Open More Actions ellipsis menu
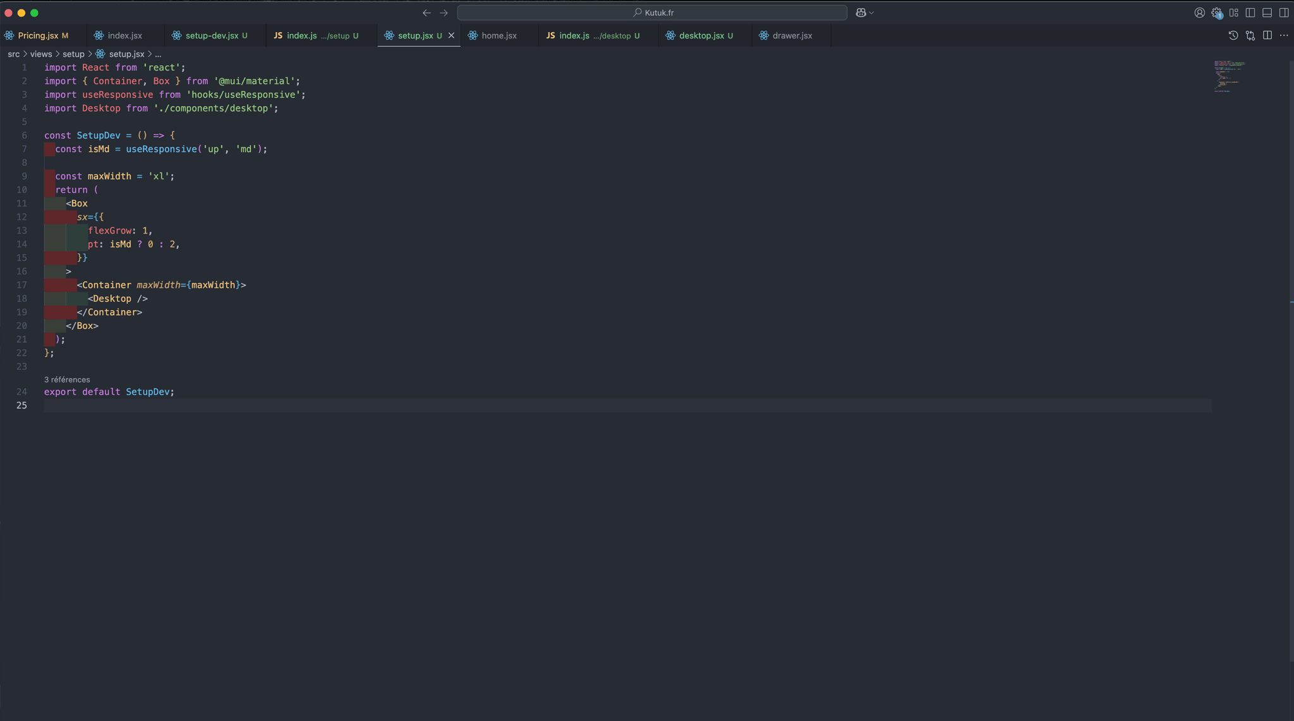This screenshot has width=1294, height=721. 1284,35
